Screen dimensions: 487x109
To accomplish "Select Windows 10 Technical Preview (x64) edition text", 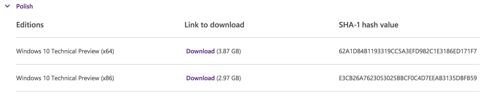I will (x=65, y=51).
